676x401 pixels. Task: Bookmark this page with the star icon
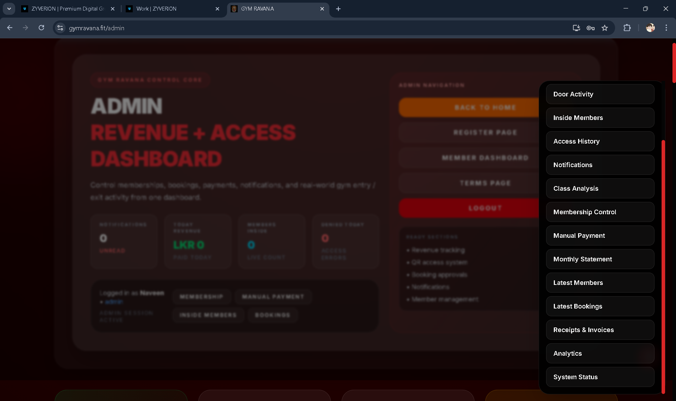point(605,28)
